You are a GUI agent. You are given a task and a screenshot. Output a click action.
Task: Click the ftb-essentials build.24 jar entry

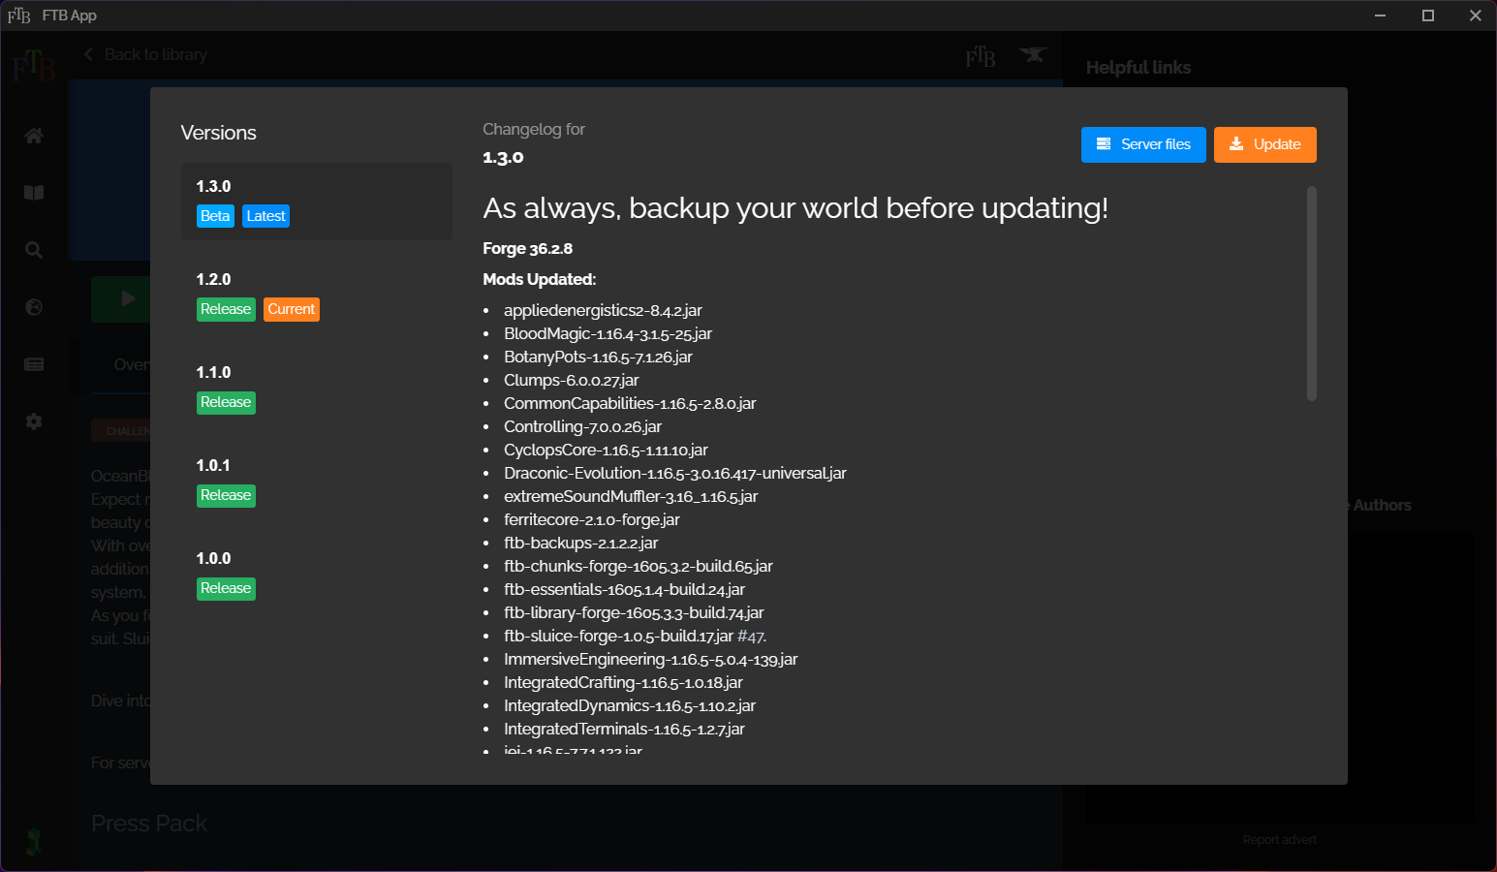[x=624, y=590]
